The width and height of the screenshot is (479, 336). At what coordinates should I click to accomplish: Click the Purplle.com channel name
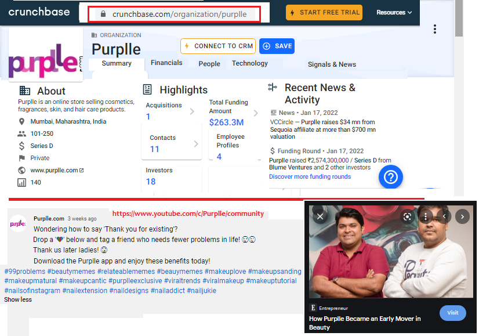(49, 219)
